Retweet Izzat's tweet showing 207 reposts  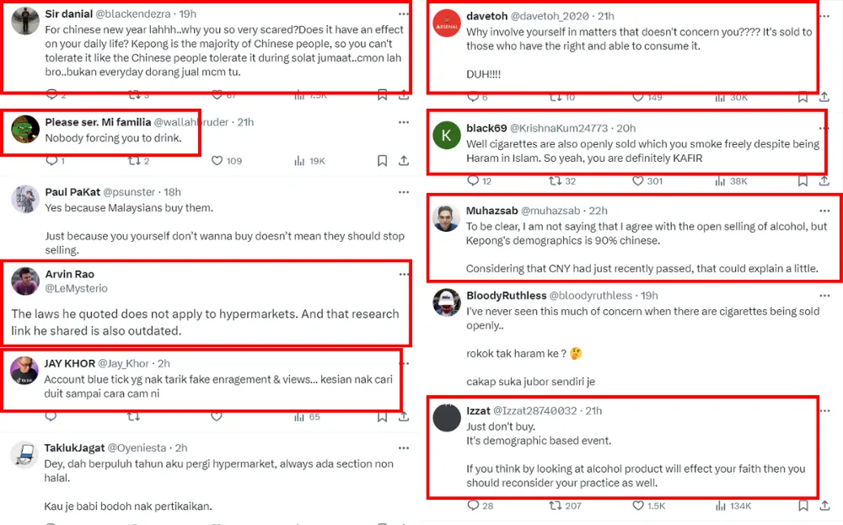click(553, 506)
